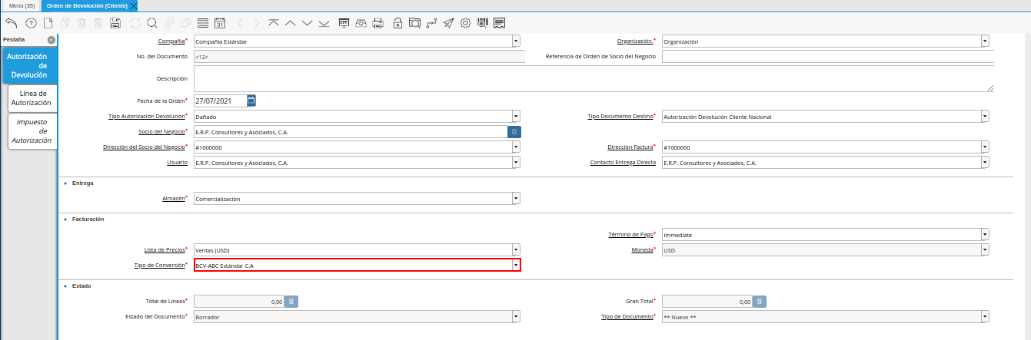
Task: Click the Attachment paperclip icon
Action: [x=169, y=23]
